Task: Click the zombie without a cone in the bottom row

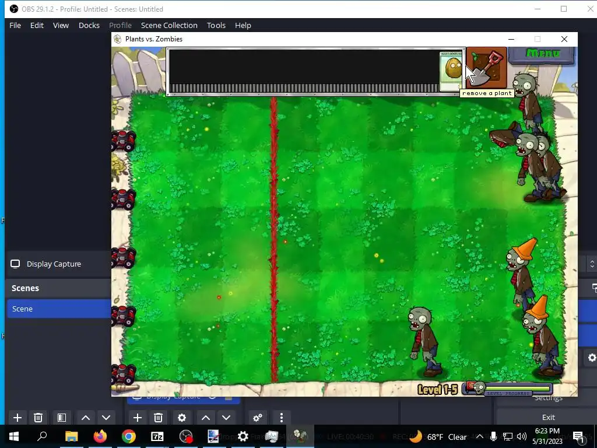Action: tap(424, 342)
